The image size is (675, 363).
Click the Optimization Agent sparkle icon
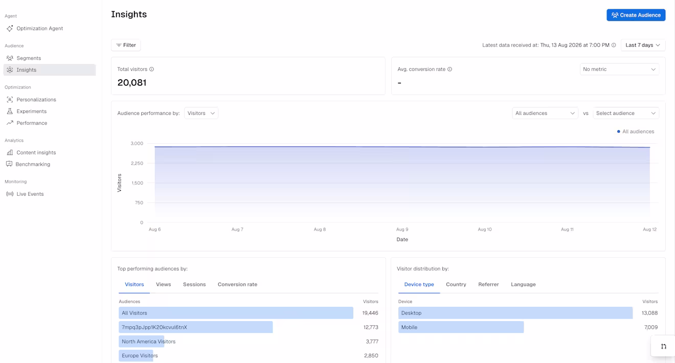coord(10,29)
